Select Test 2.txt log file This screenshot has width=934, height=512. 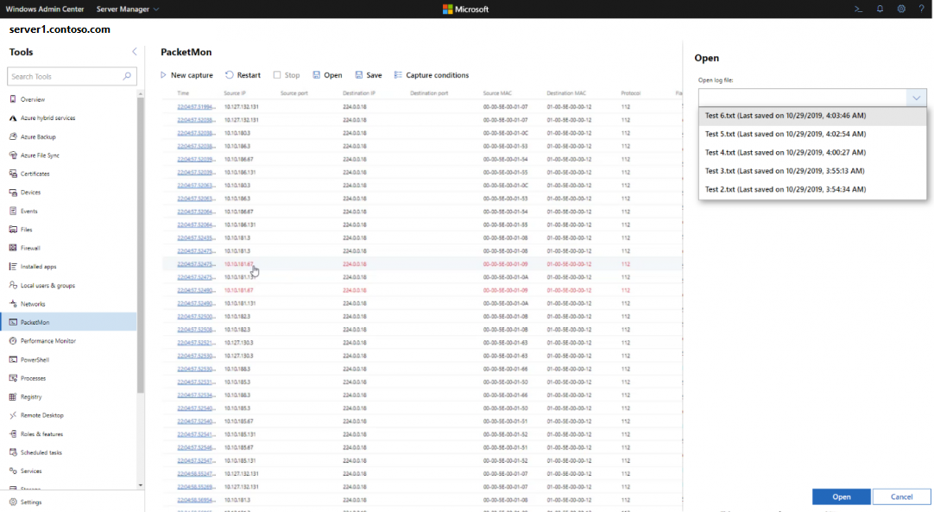point(812,190)
